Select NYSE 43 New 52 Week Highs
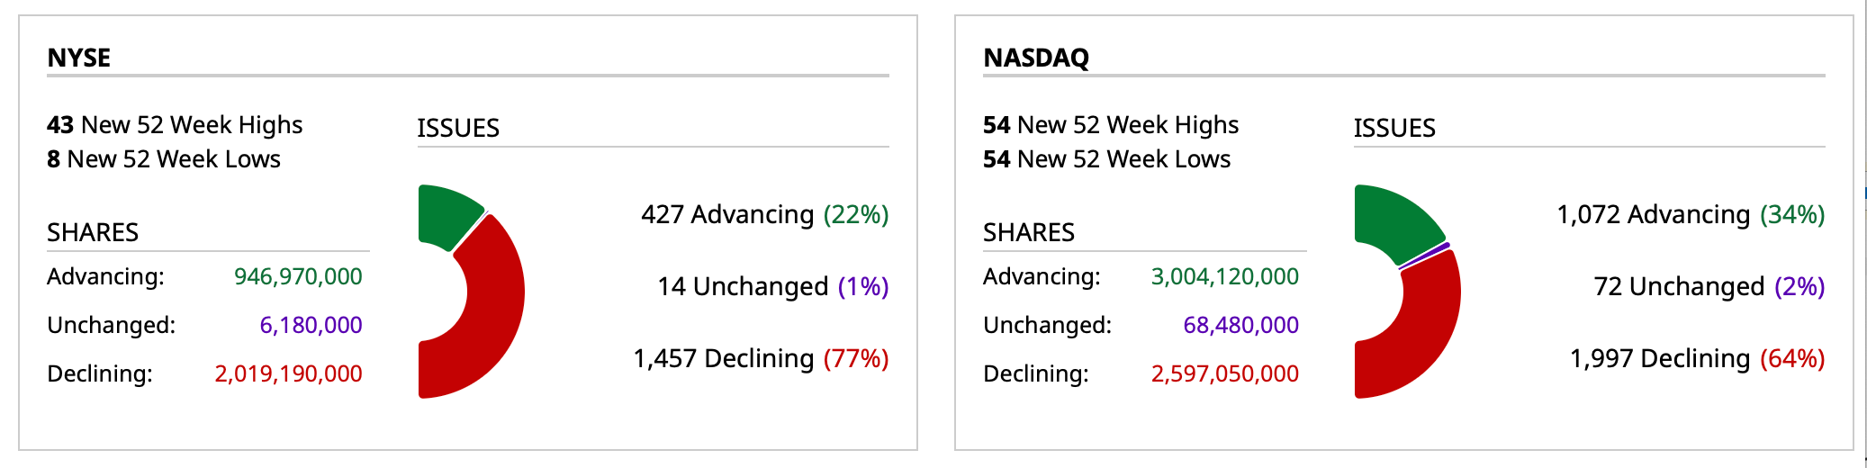The width and height of the screenshot is (1867, 468). (x=175, y=124)
